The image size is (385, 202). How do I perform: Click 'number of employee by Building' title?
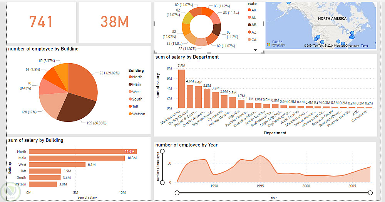tap(43, 49)
